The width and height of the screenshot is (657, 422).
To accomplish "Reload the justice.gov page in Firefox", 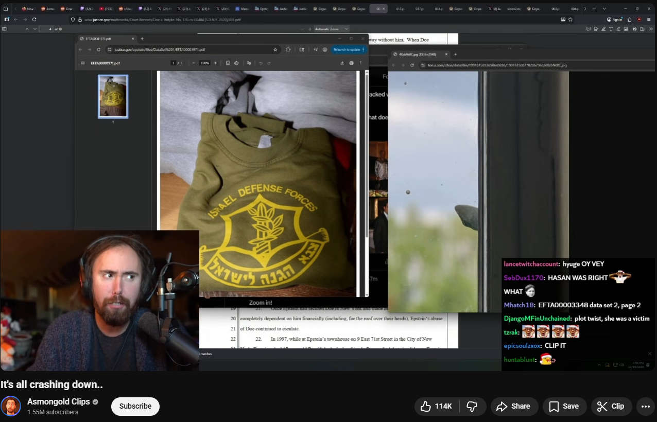I will [x=34, y=19].
